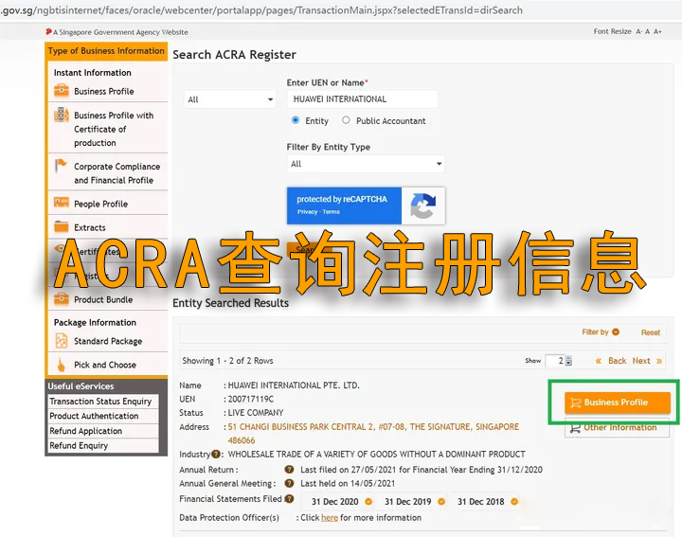Click orange Business Profile cart button
This screenshot has height=537, width=682.
(618, 403)
